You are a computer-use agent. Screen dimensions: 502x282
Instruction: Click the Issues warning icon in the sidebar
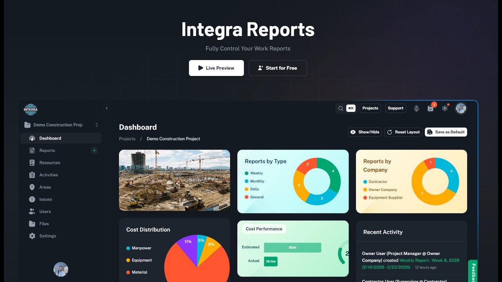click(32, 199)
